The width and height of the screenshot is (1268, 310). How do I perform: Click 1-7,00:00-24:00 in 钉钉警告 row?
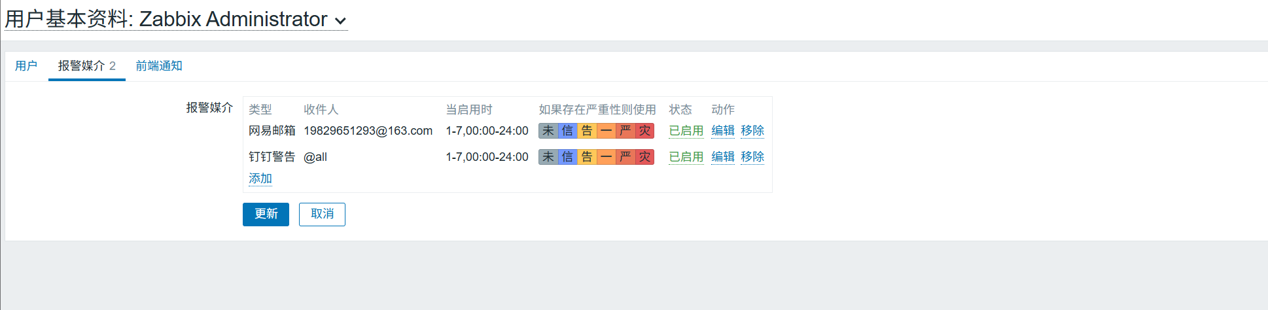(487, 157)
